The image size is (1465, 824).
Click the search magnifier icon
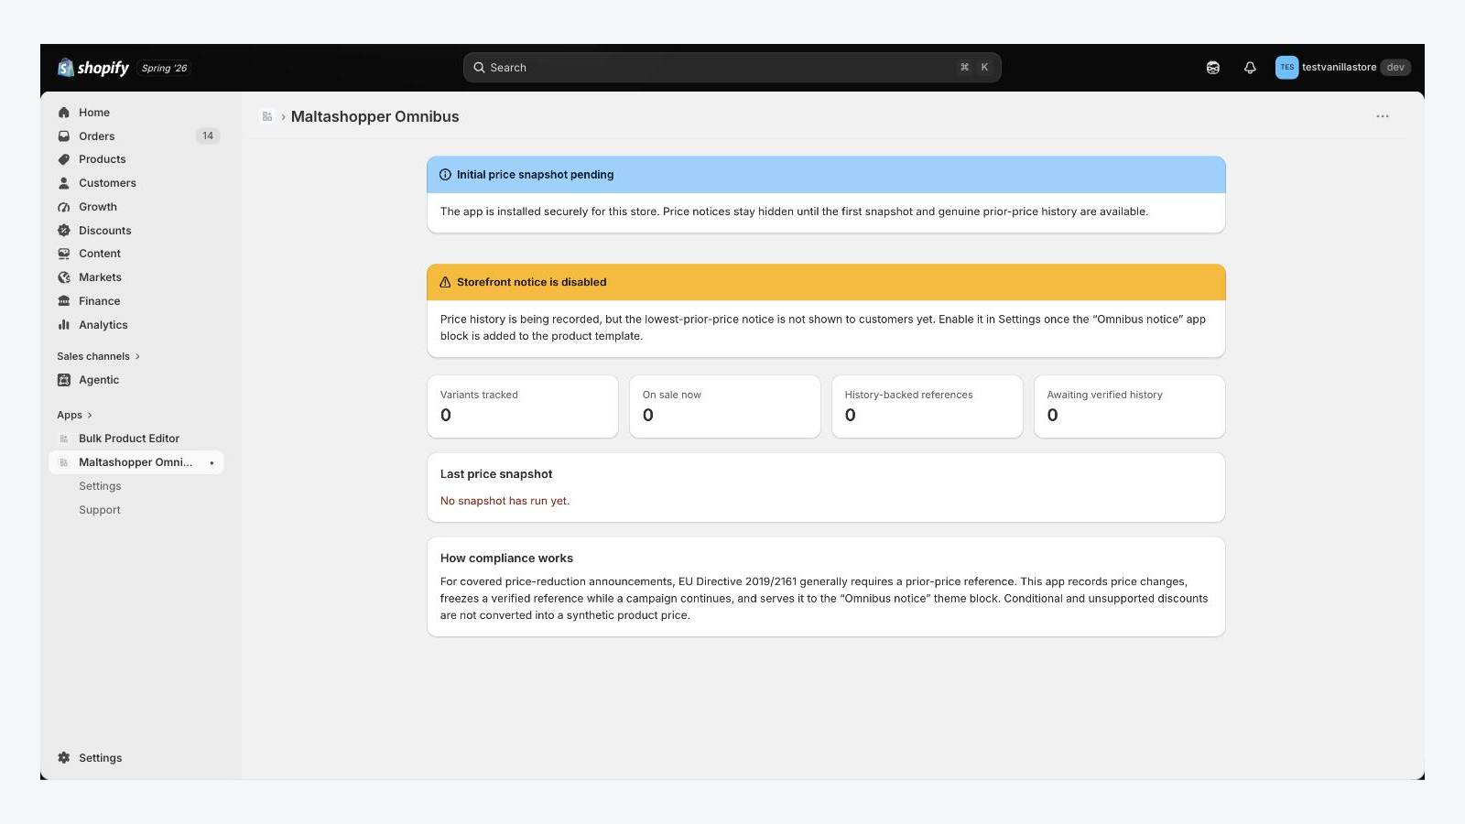coord(479,68)
